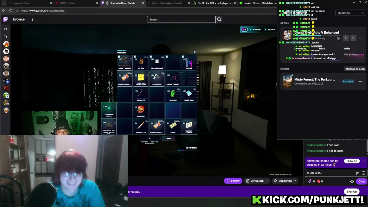This screenshot has height=207, width=368.
Task: Select the Store Safe Combination item
Action: [141, 78]
